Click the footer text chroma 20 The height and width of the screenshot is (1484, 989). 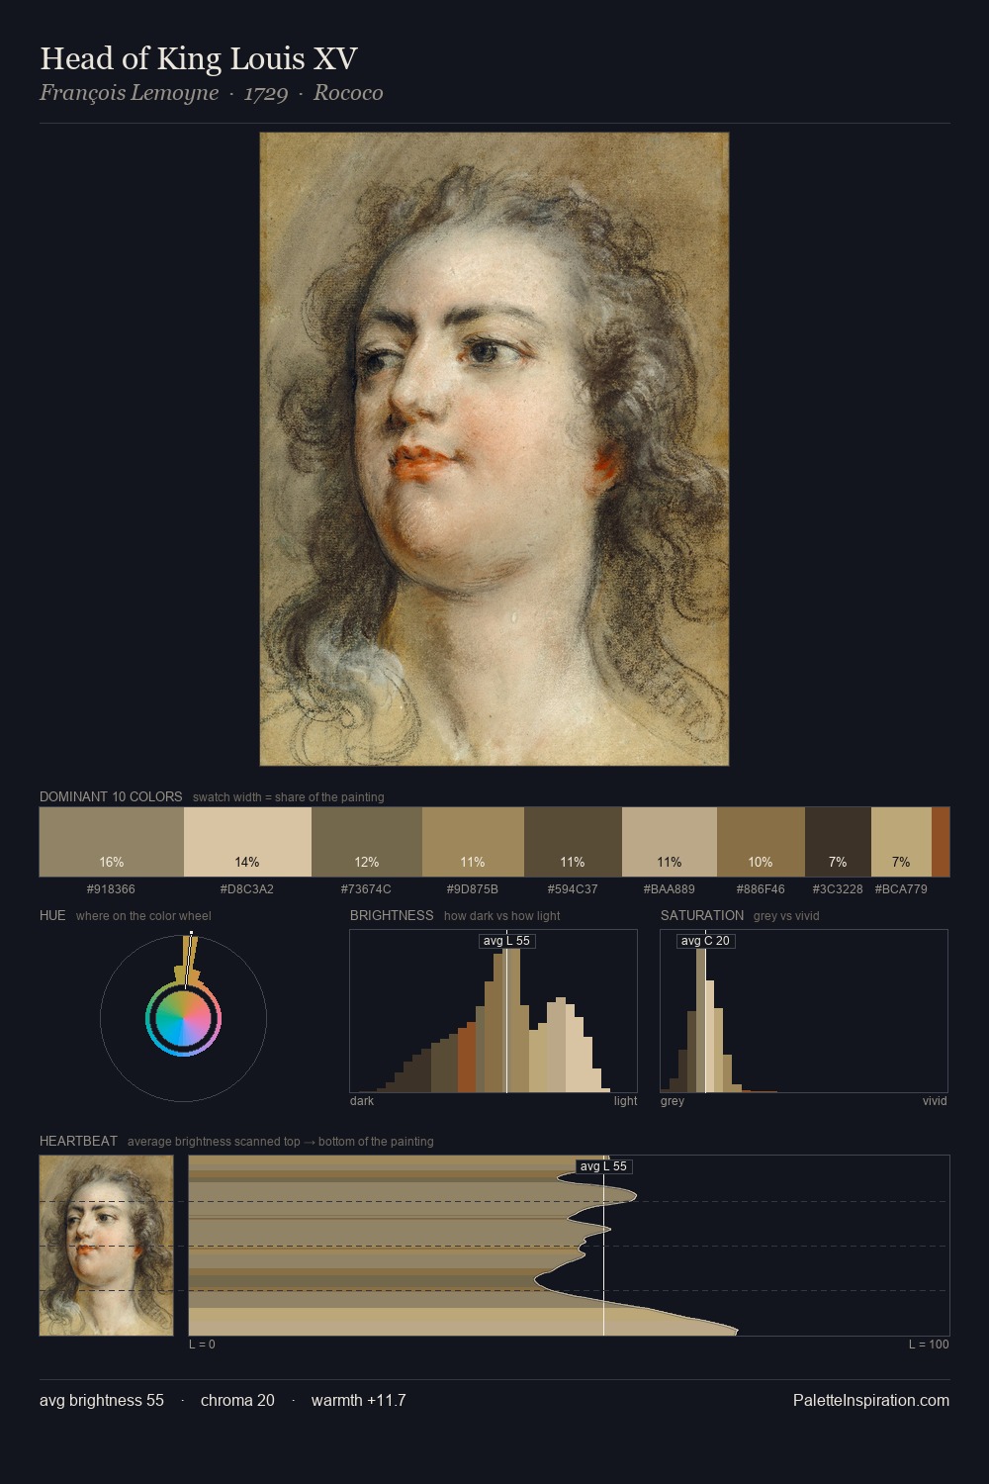(x=237, y=1400)
